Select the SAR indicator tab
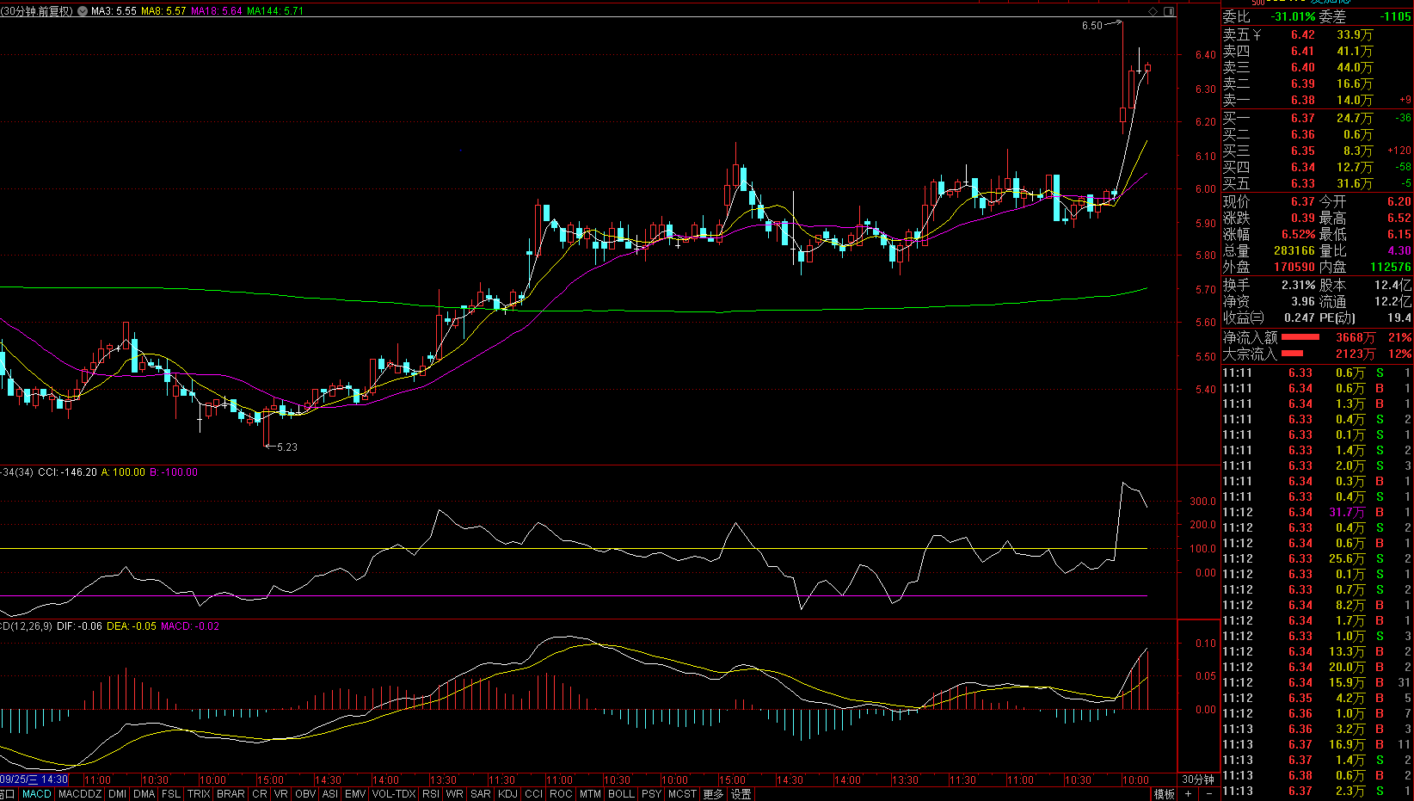 pos(481,794)
